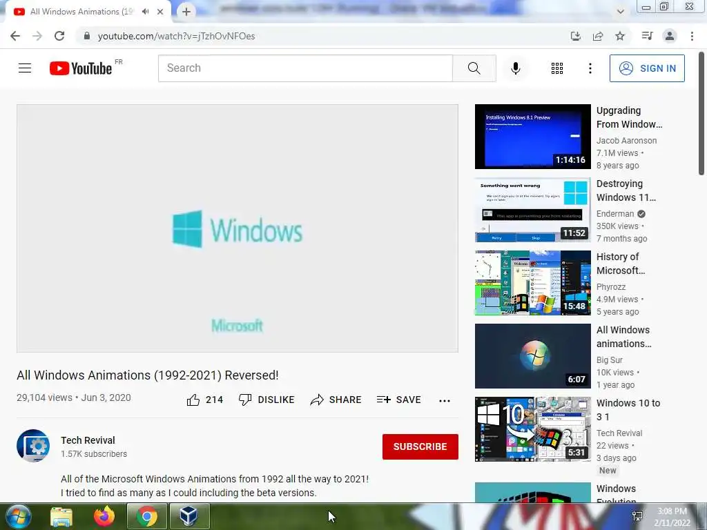
Task: Open the Tech Revival channel name link
Action: 88,440
